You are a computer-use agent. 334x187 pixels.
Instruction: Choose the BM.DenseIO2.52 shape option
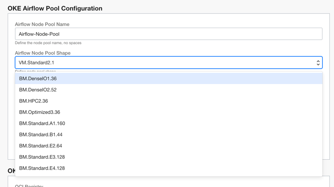coord(38,90)
